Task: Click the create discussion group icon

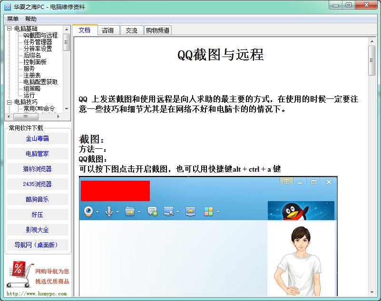Action: point(152,211)
